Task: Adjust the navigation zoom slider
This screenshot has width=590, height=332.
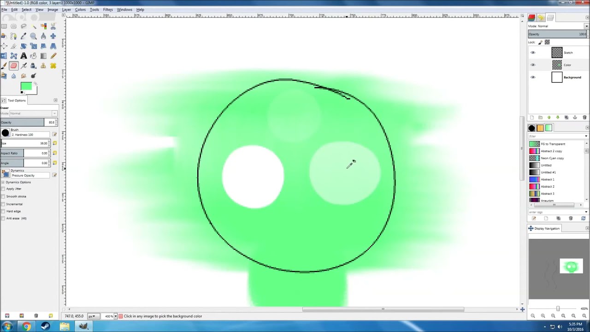Action: coord(558,308)
